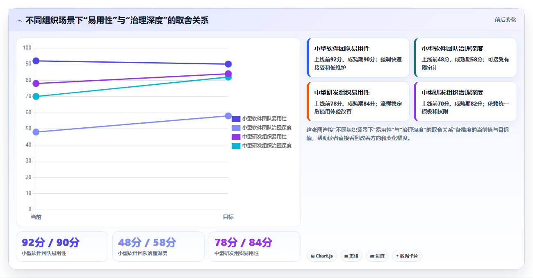This screenshot has width=533, height=278.
Task: Click the 100 y-axis label
Action: (27, 48)
